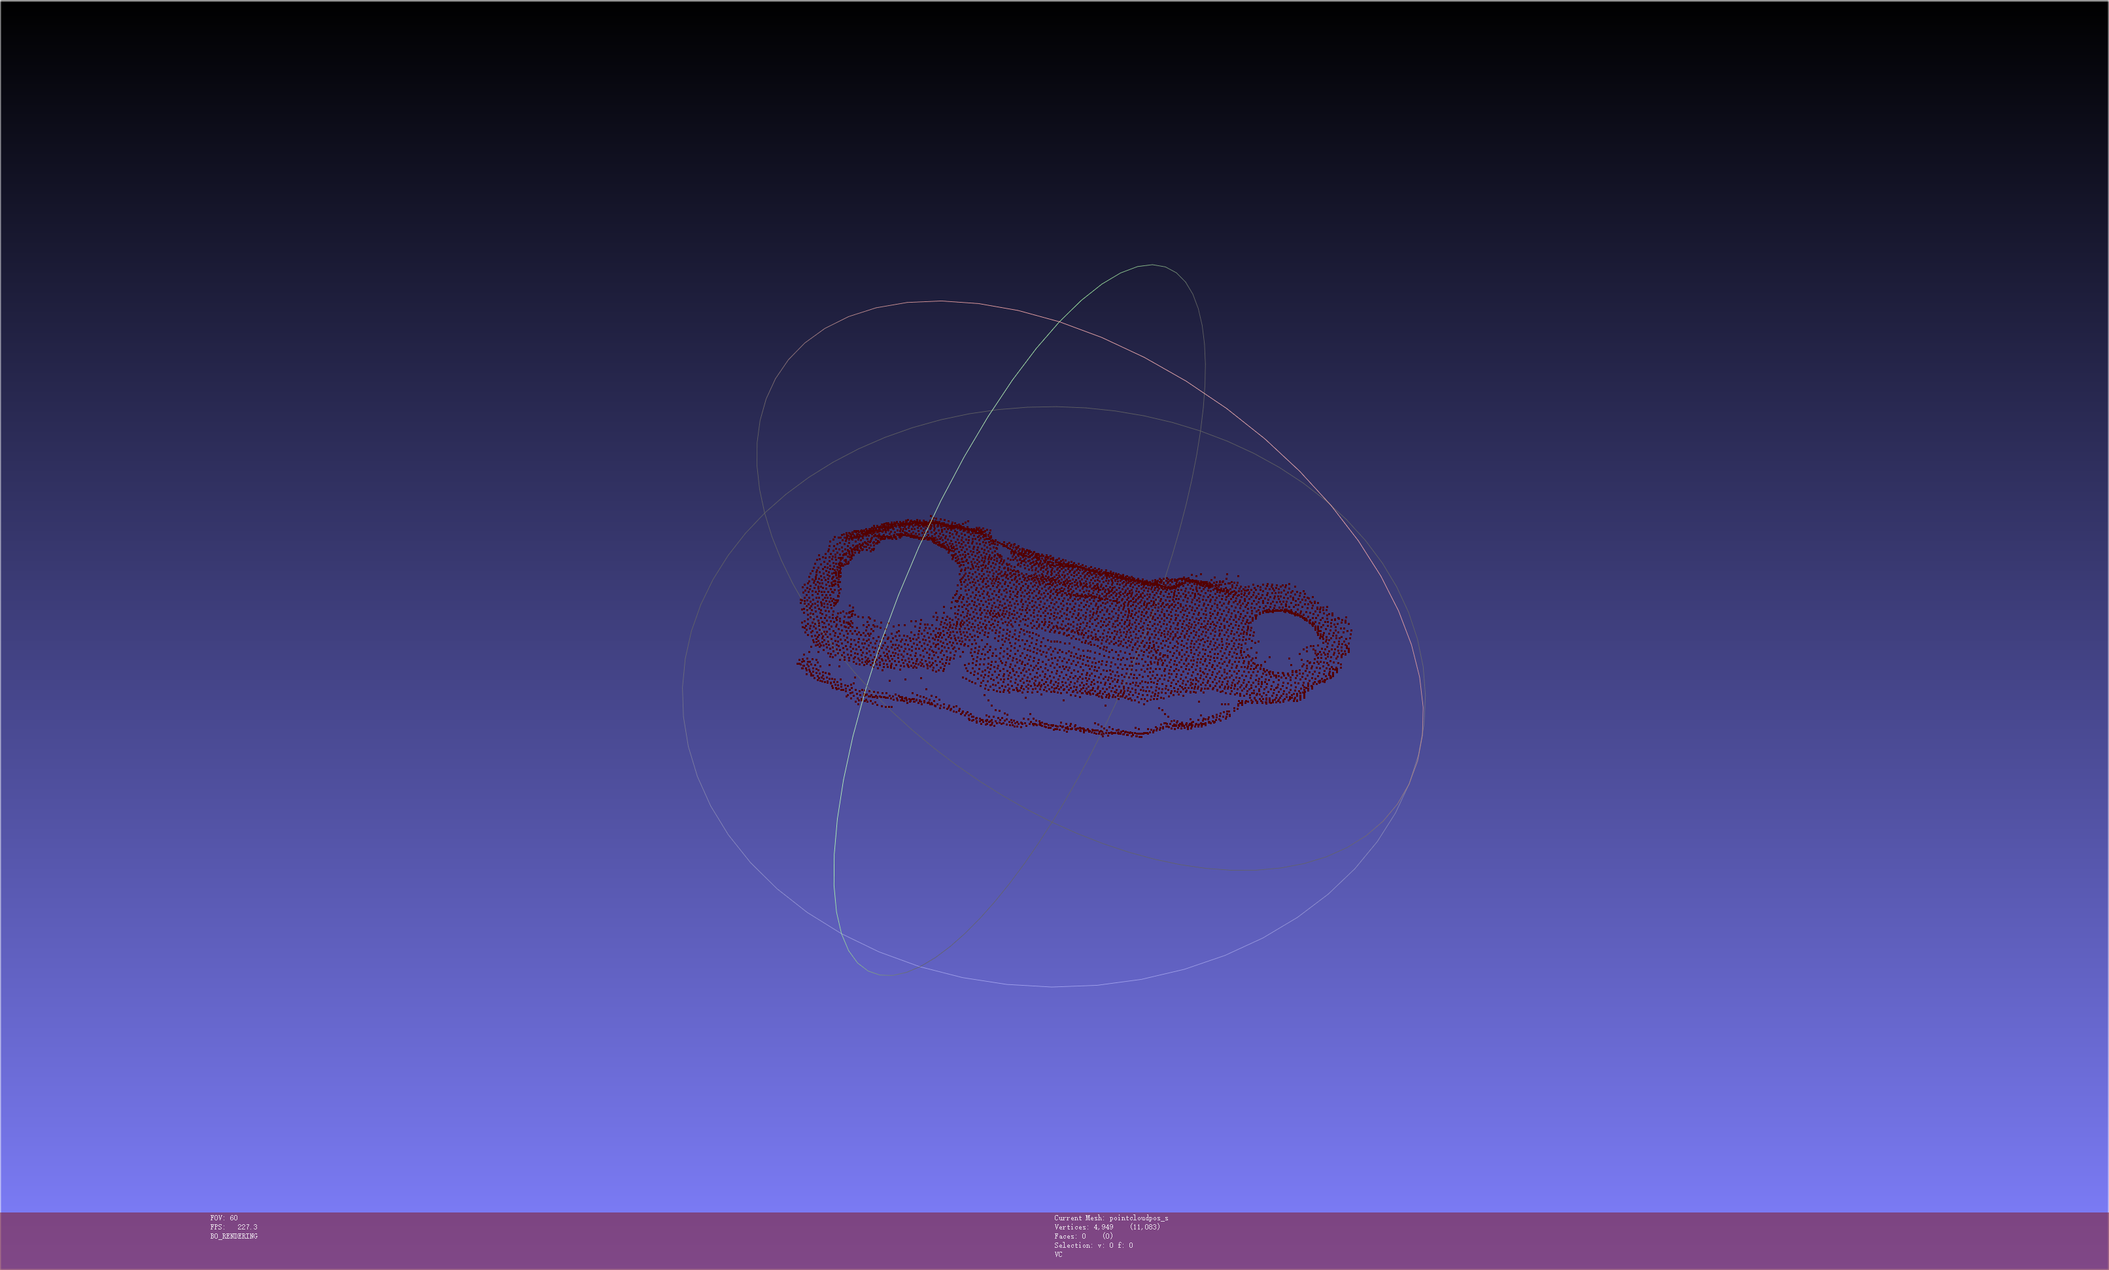This screenshot has width=2109, height=1270.
Task: Click the VC label in the info bar
Action: click(1059, 1254)
